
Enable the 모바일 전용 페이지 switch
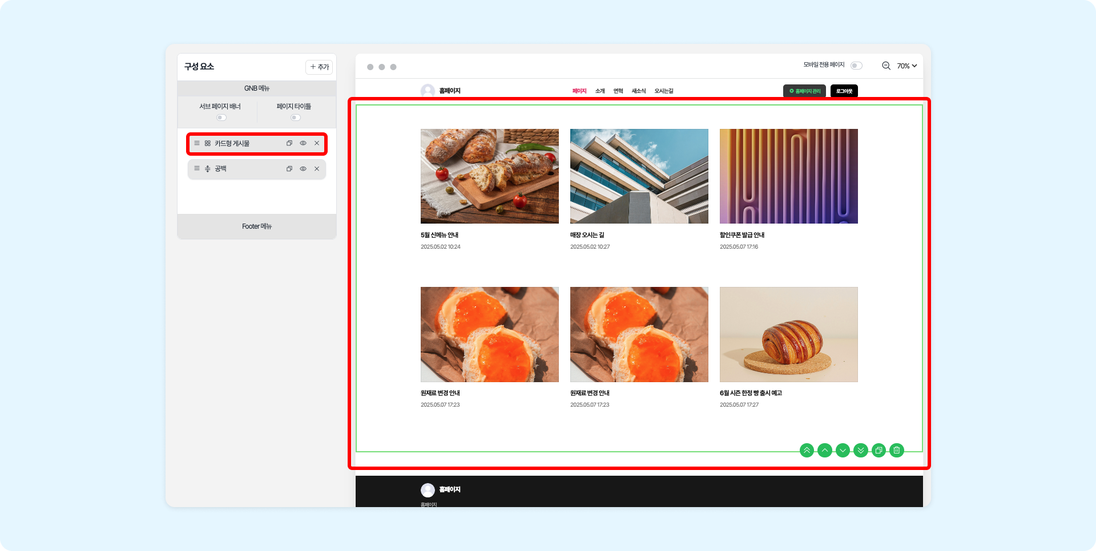(x=856, y=66)
